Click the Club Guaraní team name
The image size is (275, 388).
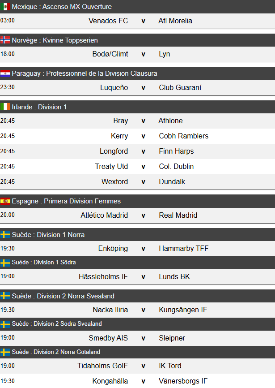coord(180,88)
